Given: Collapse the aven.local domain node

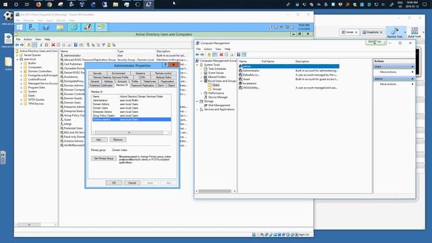Looking at the screenshot, I should [17, 59].
